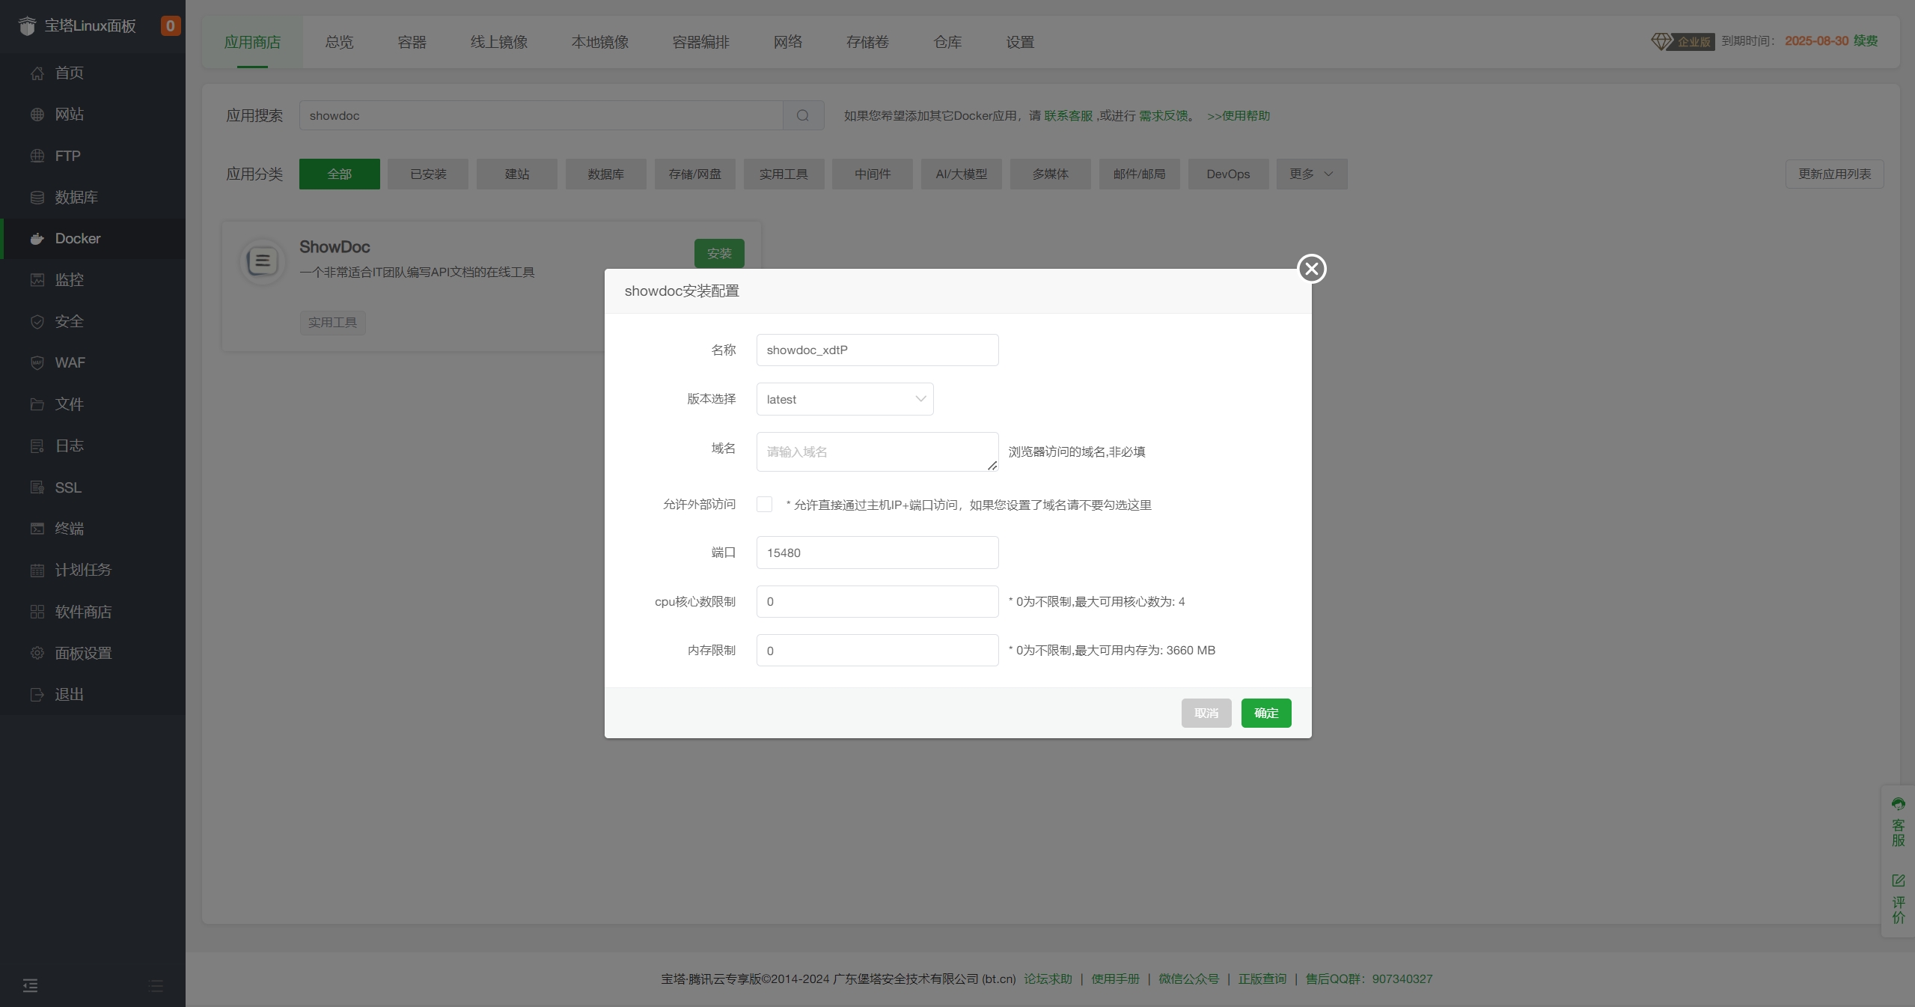Open the 联系客服 link
Image resolution: width=1915 pixels, height=1007 pixels.
(x=1069, y=115)
